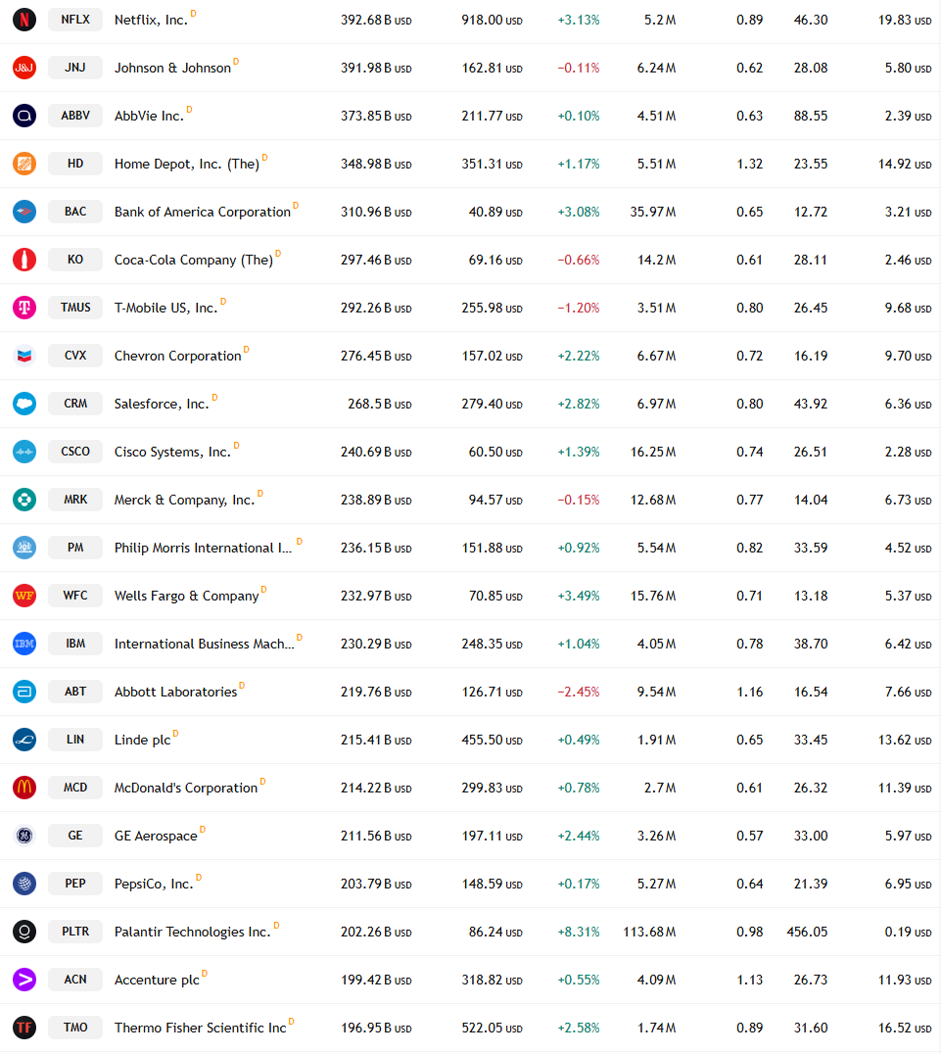Click the Bank of America logo icon
Screen dimensions: 941x1054
24,212
